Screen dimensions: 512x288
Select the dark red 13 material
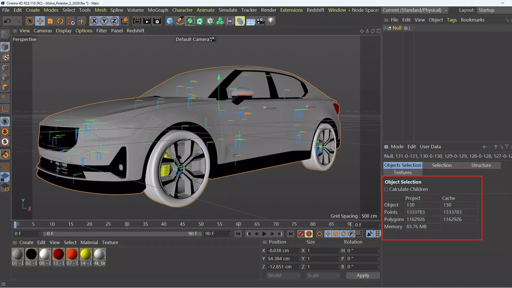point(58,254)
